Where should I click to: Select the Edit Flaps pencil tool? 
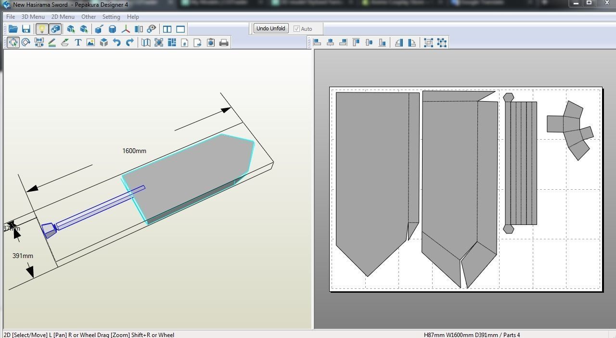(52, 42)
